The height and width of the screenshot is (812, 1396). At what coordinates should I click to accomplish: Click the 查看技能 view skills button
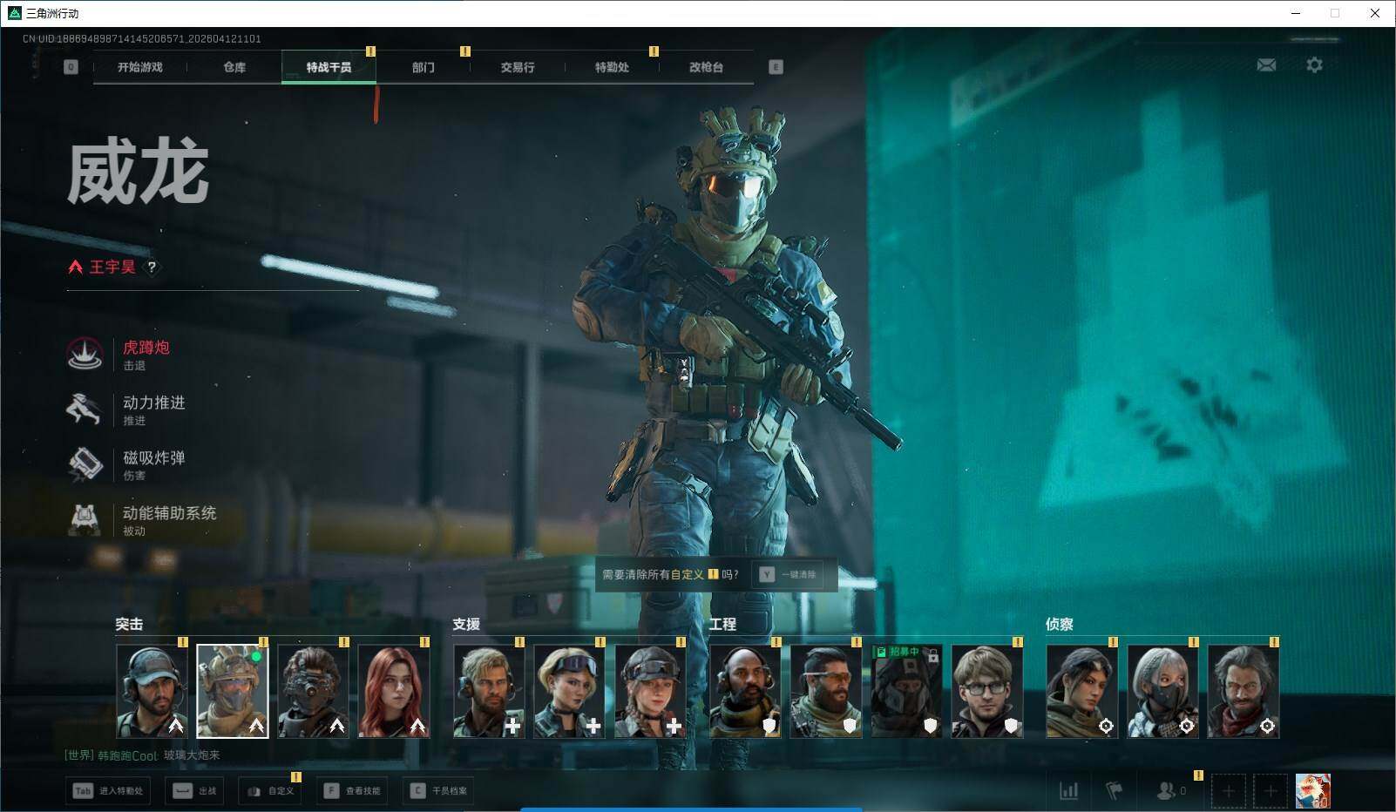click(x=352, y=791)
